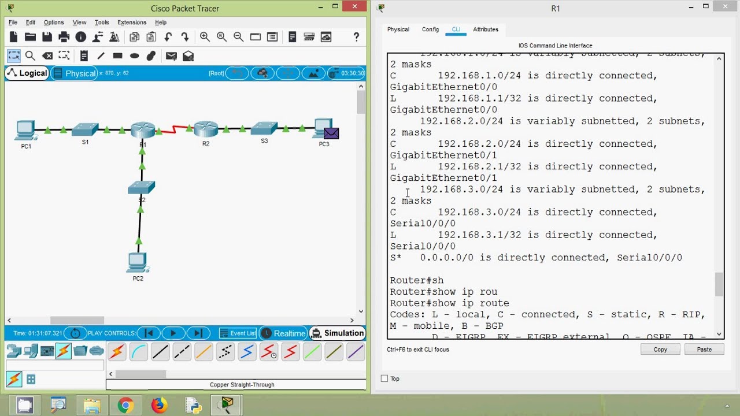Switch to R1 Physical tab
The width and height of the screenshot is (740, 416).
click(398, 29)
